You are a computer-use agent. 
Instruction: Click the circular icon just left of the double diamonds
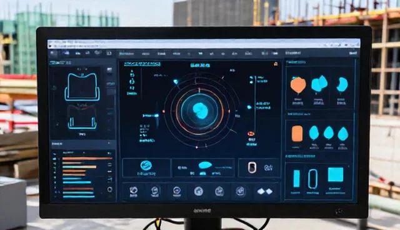[240, 191]
